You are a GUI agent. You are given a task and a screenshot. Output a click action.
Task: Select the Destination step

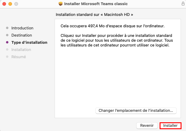pos(22,35)
